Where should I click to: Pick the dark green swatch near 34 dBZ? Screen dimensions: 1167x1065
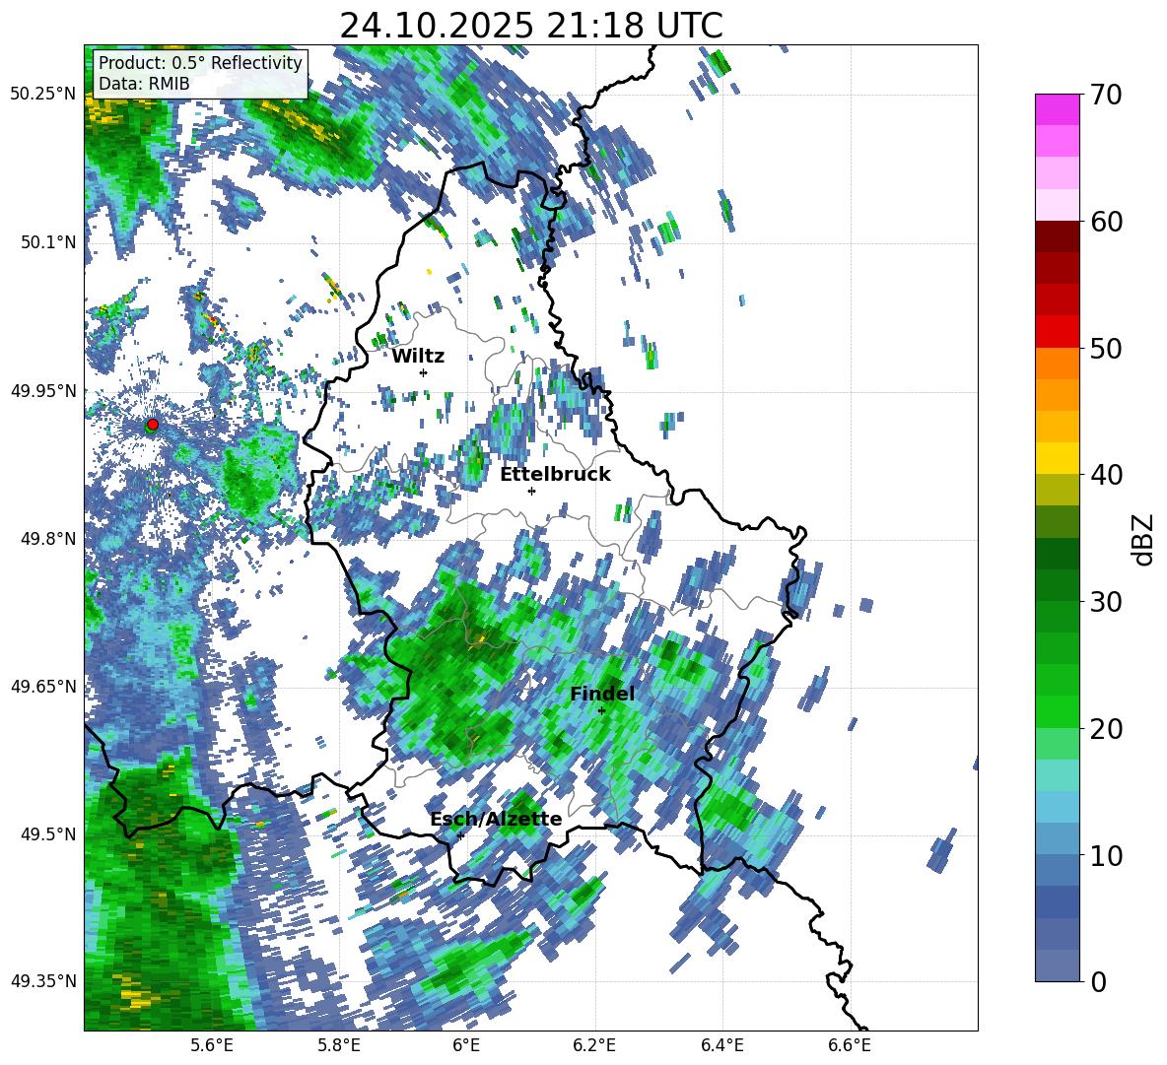1057,553
